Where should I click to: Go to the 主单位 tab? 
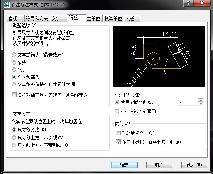tap(94, 18)
